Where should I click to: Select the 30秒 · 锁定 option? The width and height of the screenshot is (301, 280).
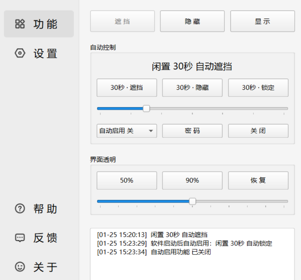coord(258,88)
